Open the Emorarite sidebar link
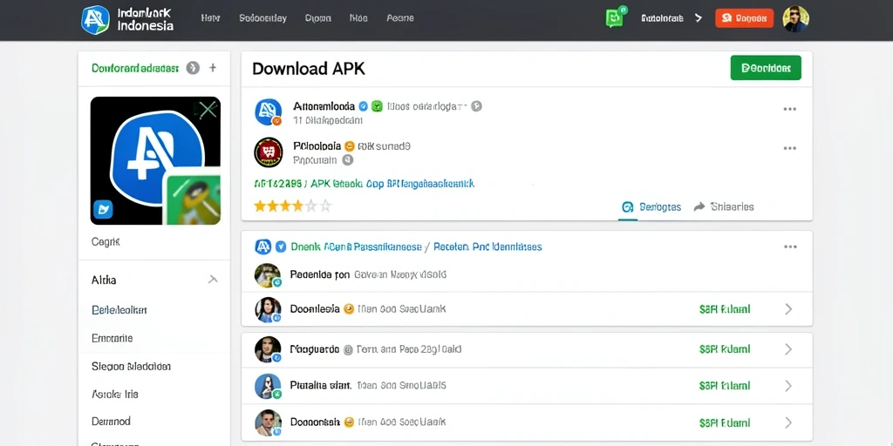 (x=112, y=338)
